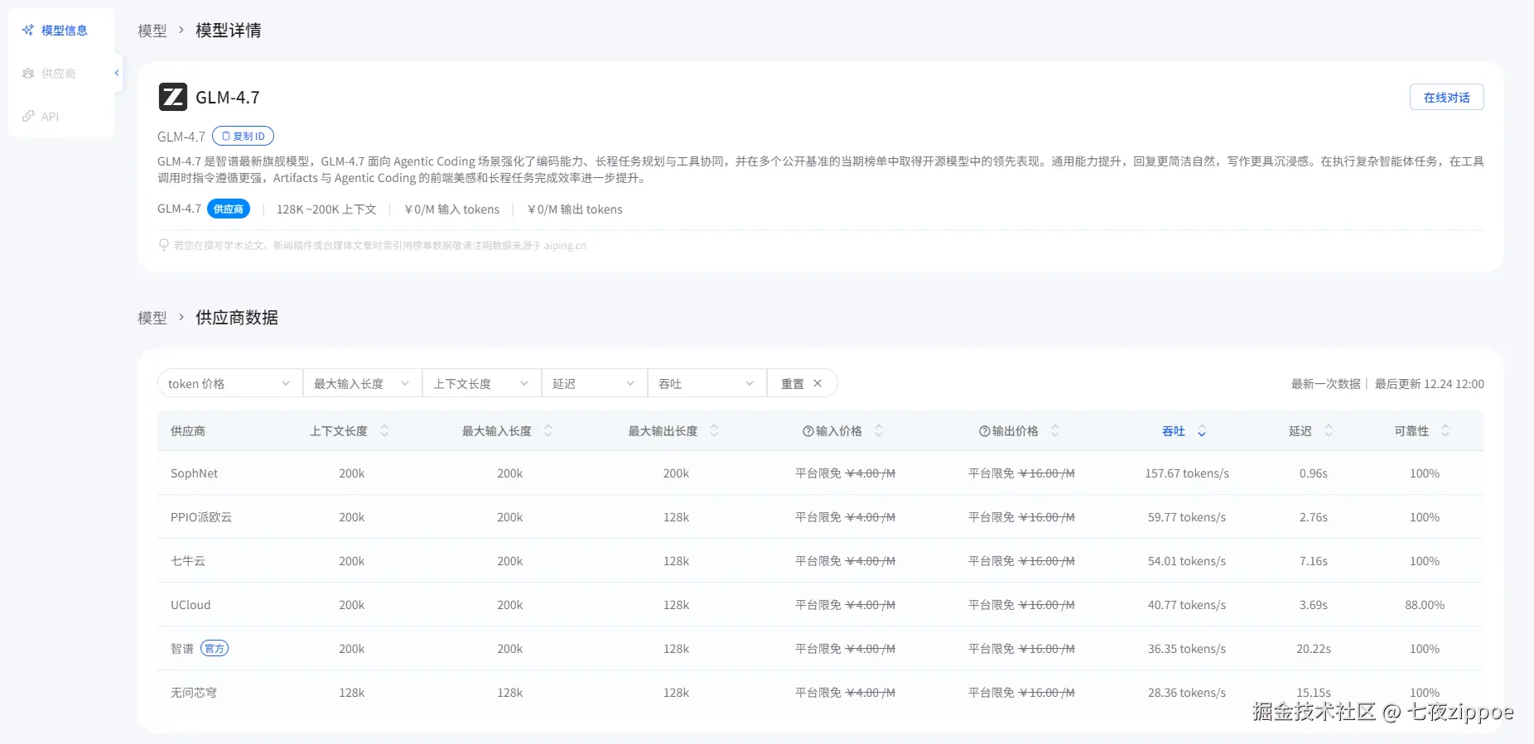Sort by the 最大输入长度 column arrows
The width and height of the screenshot is (1534, 744).
click(548, 431)
